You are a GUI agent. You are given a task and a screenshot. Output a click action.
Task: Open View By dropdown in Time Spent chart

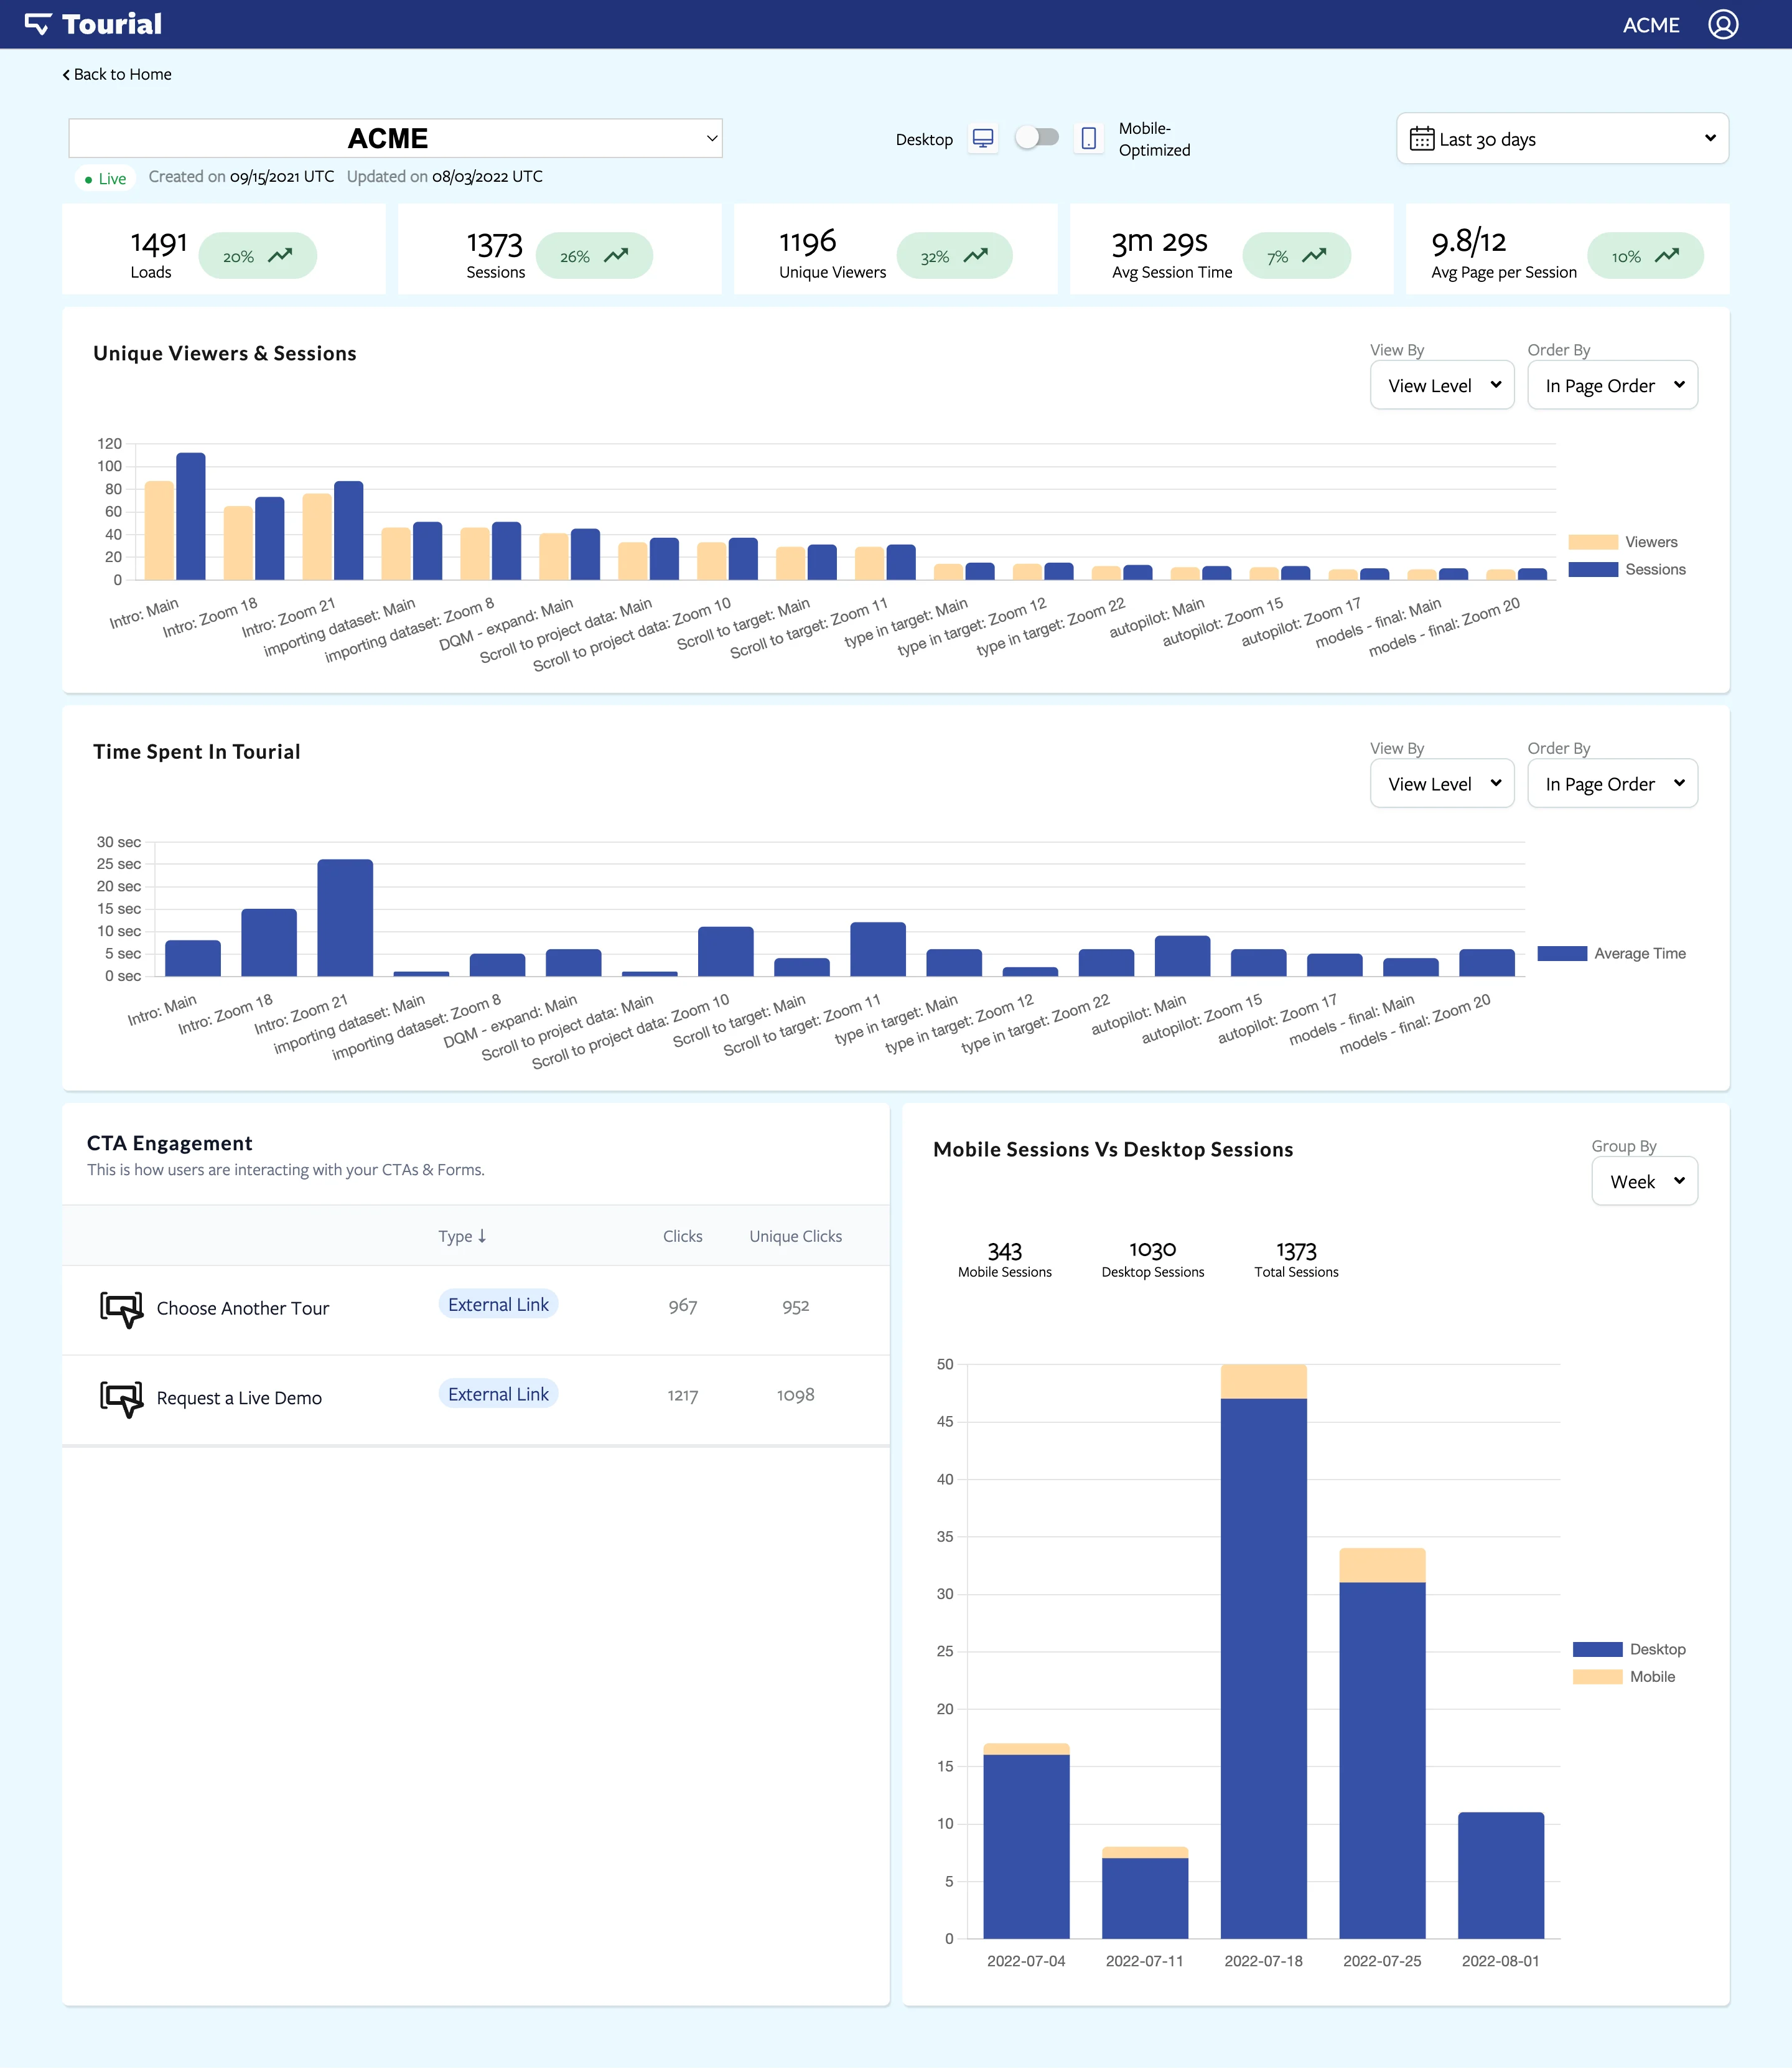coord(1442,784)
